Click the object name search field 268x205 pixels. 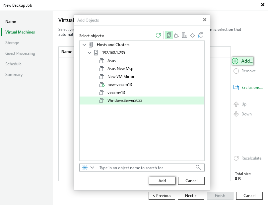[146, 168]
